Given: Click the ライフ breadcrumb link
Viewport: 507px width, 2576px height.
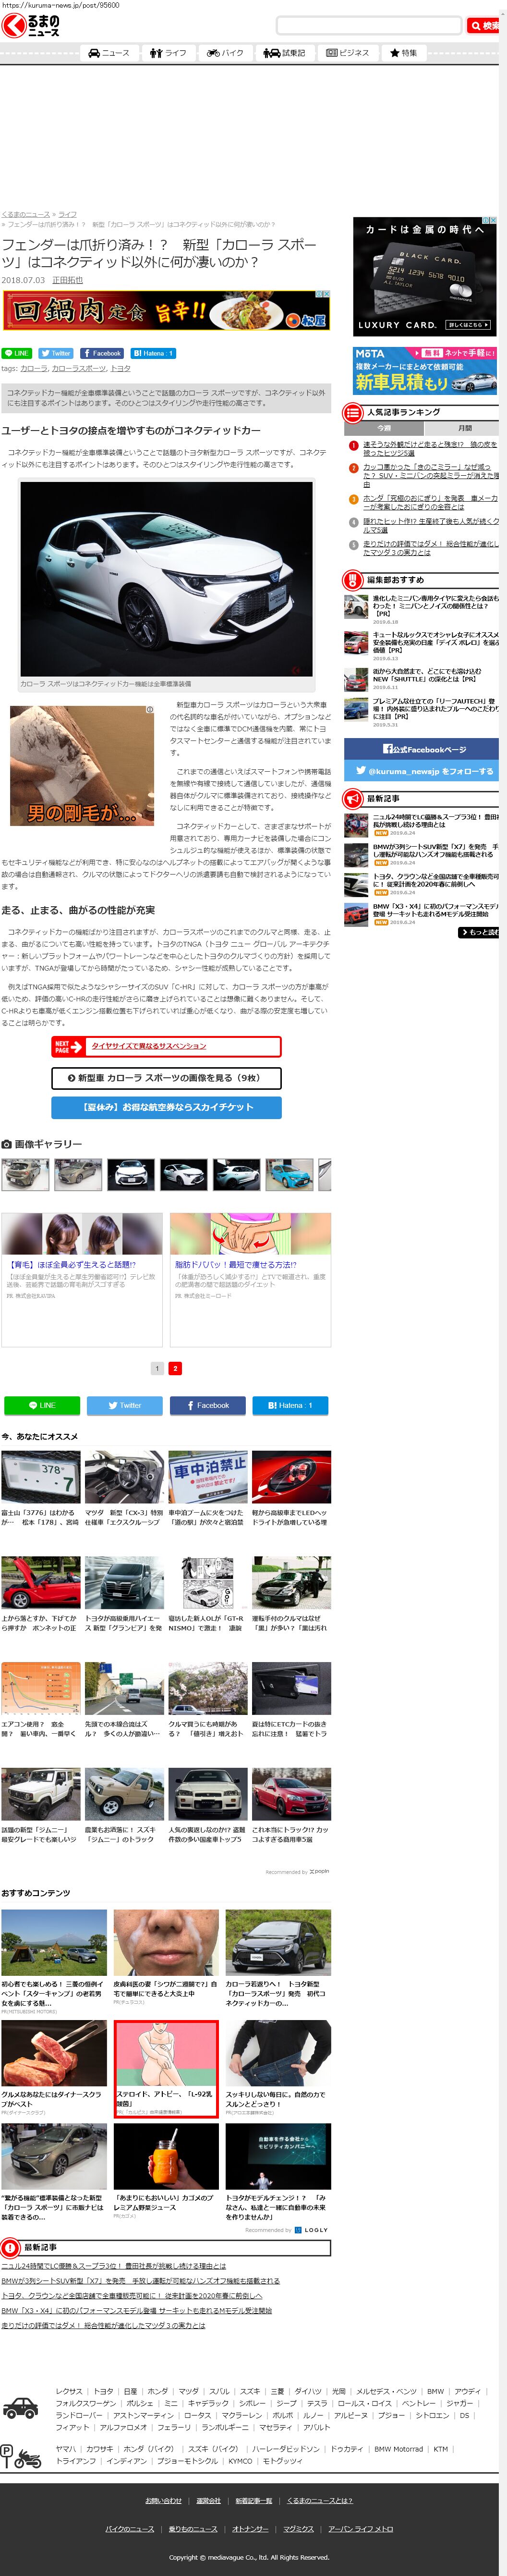Looking at the screenshot, I should click(67, 214).
